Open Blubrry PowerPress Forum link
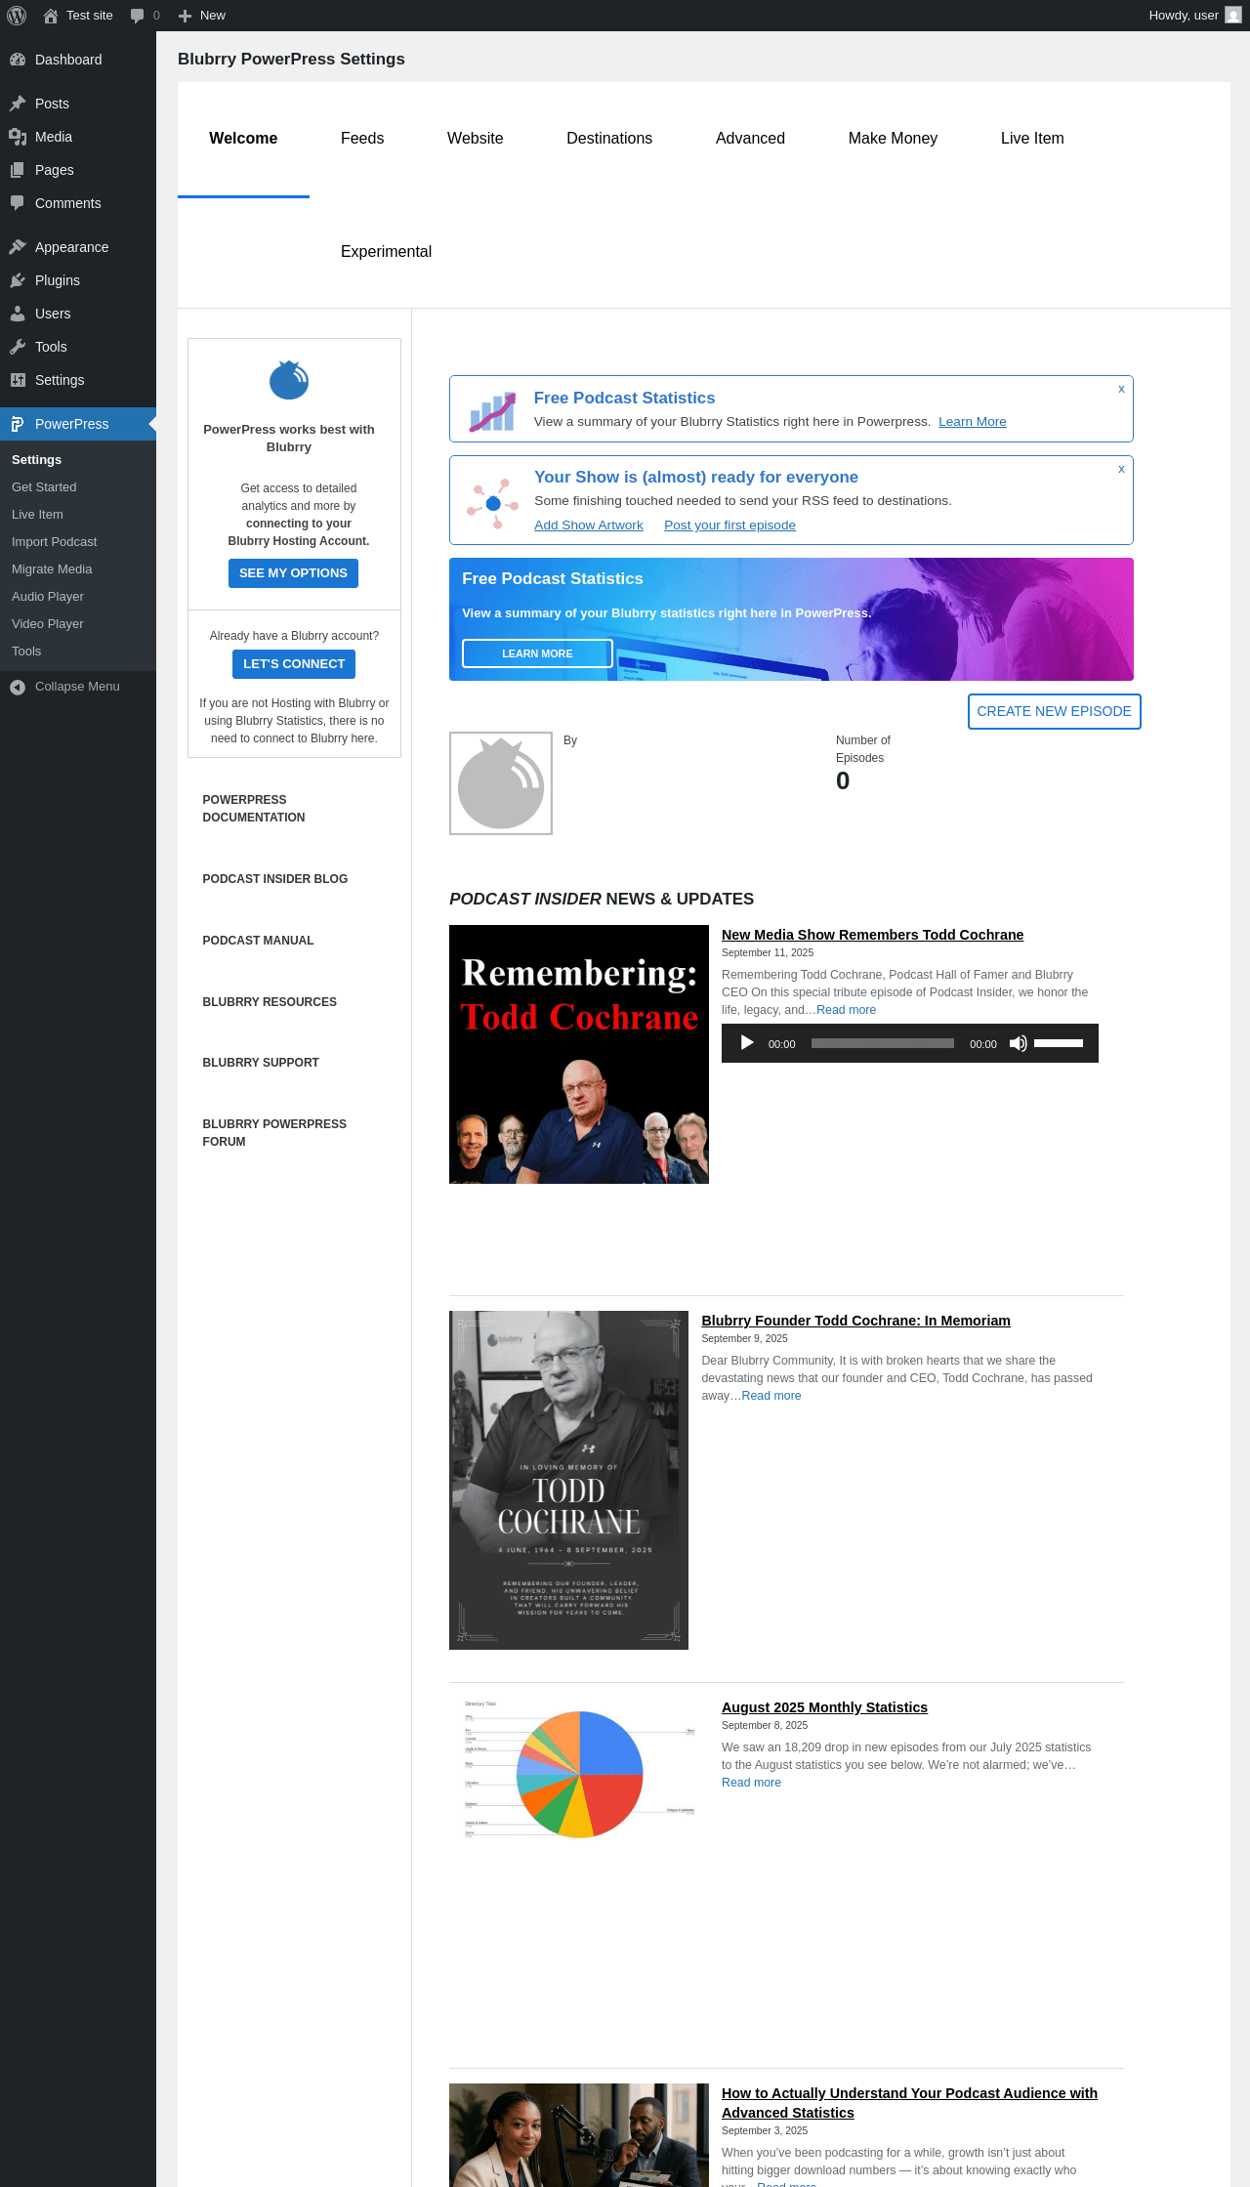This screenshot has width=1250, height=2187. coord(274,1133)
